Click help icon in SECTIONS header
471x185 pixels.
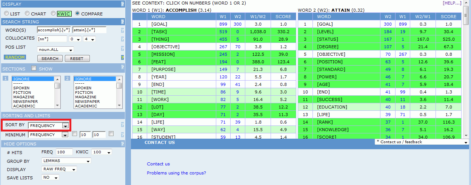coord(122,67)
